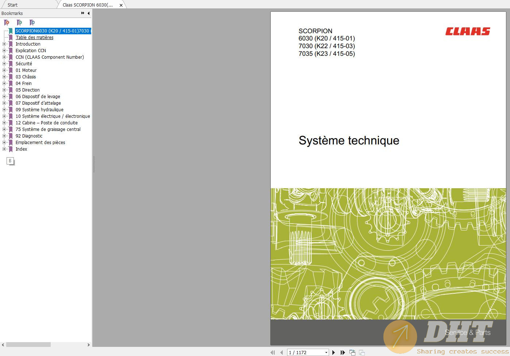
Task: Click the bookmarks scrollbar right arrow
Action: 88,345
